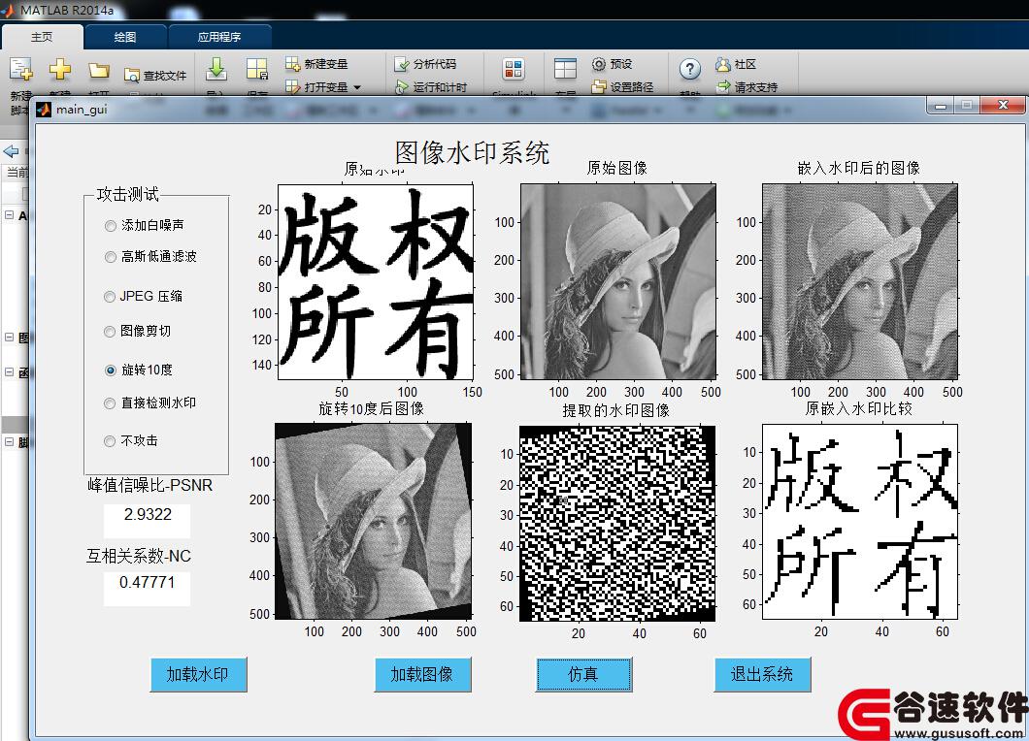Select the 高斯低通滤波 radio button
The width and height of the screenshot is (1029, 741).
tap(111, 257)
